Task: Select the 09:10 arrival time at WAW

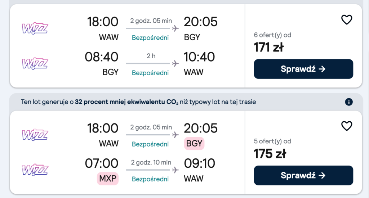Action: point(199,163)
